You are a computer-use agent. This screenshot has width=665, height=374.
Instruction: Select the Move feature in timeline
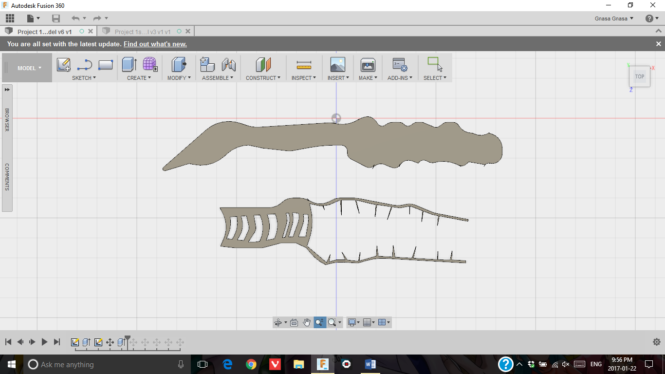[x=110, y=342]
